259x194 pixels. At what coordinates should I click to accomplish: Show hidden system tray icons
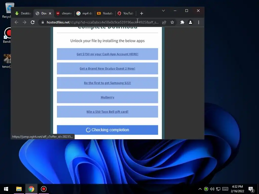(x=200, y=189)
